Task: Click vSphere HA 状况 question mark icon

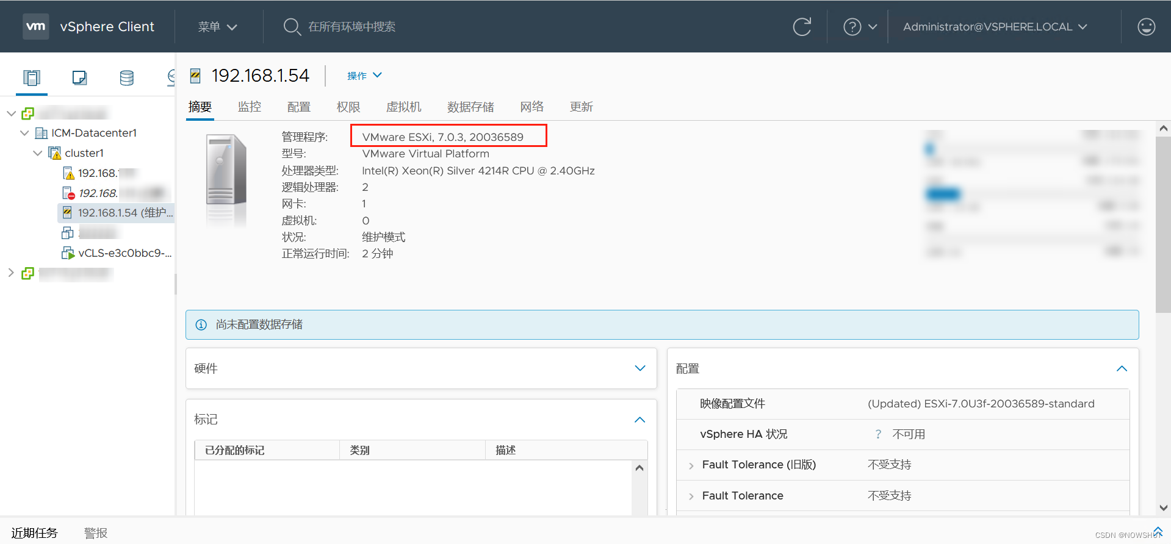Action: pos(878,434)
